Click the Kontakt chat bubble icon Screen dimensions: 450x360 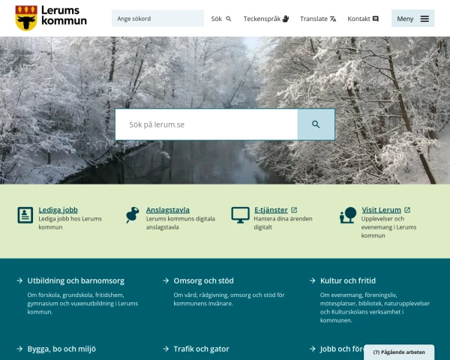tap(376, 19)
